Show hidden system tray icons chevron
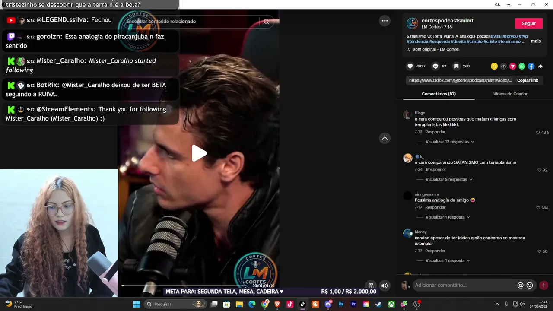This screenshot has height=311, width=553. 497,304
